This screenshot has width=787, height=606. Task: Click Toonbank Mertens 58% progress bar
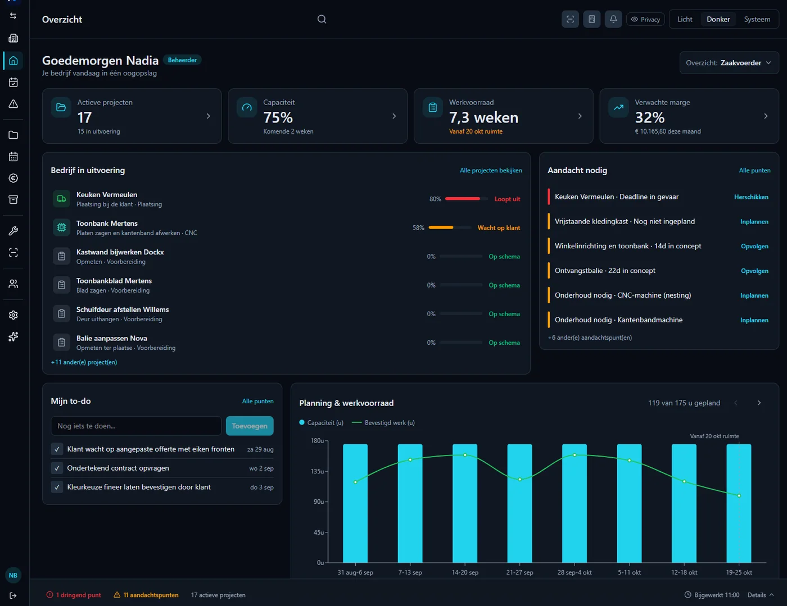point(450,227)
